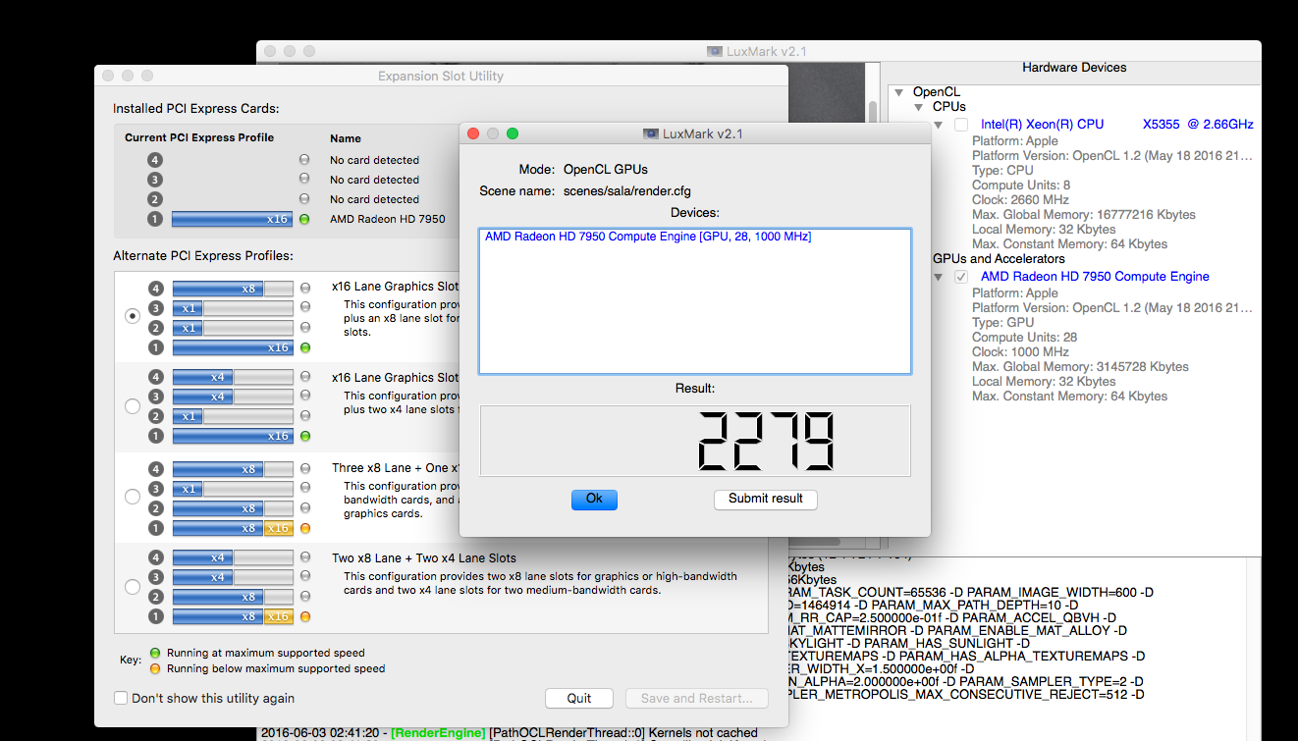This screenshot has width=1298, height=741.
Task: Collapse the Radeon HD 7950 device details
Action: (939, 277)
